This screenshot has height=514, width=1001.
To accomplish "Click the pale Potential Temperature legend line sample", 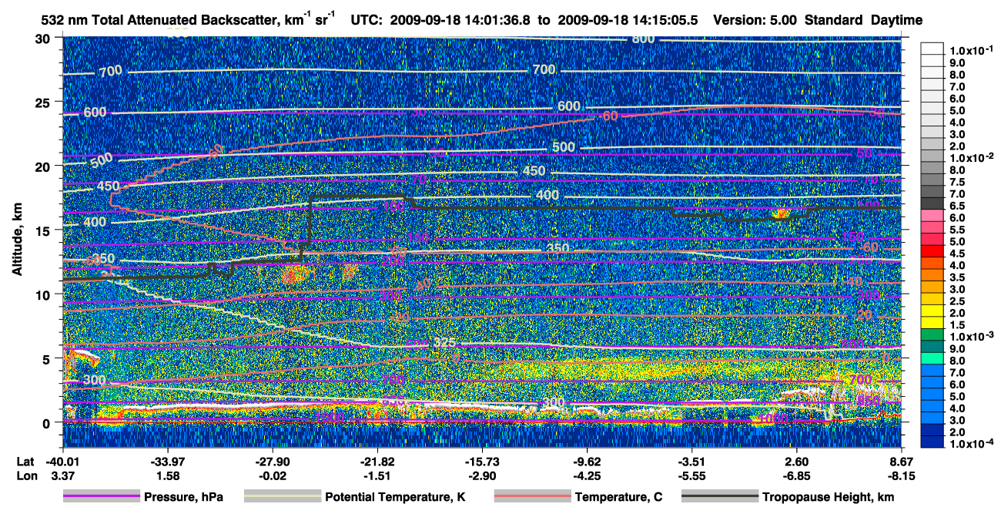I will pos(283,497).
